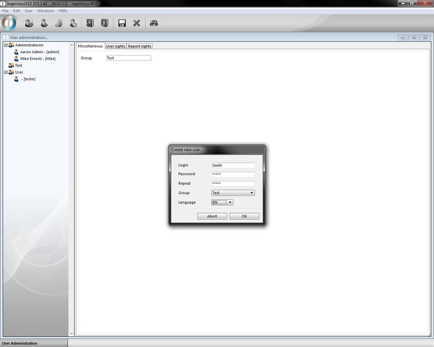Open the Windows menu
Screen dimensions: 434x347
pyautogui.click(x=46, y=11)
